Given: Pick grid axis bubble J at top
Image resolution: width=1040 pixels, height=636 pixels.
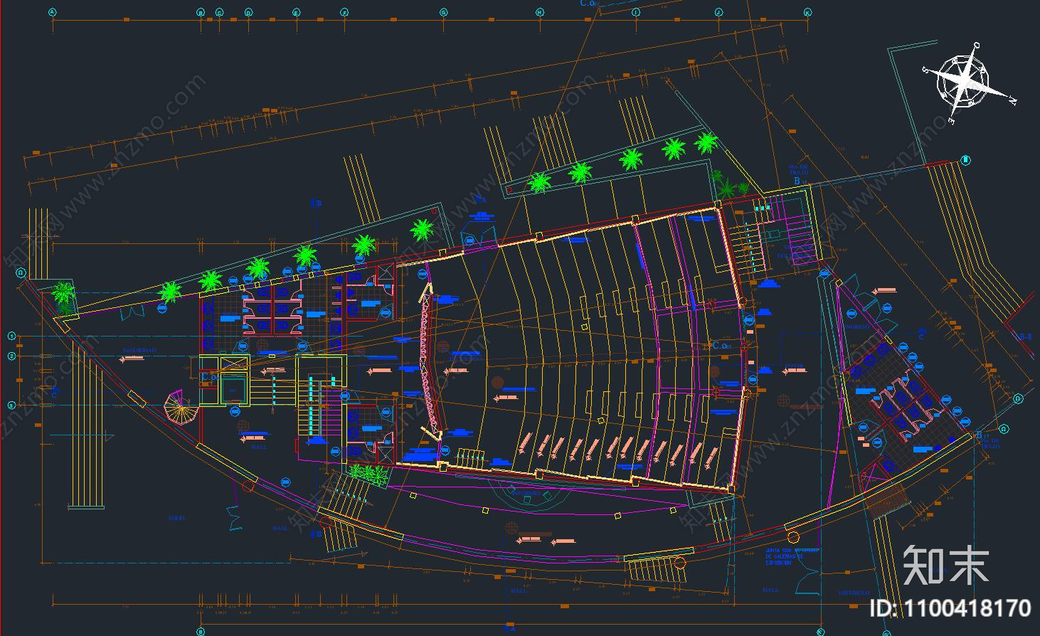Looking at the screenshot, I should 718,12.
